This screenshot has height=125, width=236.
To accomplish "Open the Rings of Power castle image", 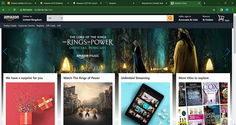I will [x=88, y=104].
